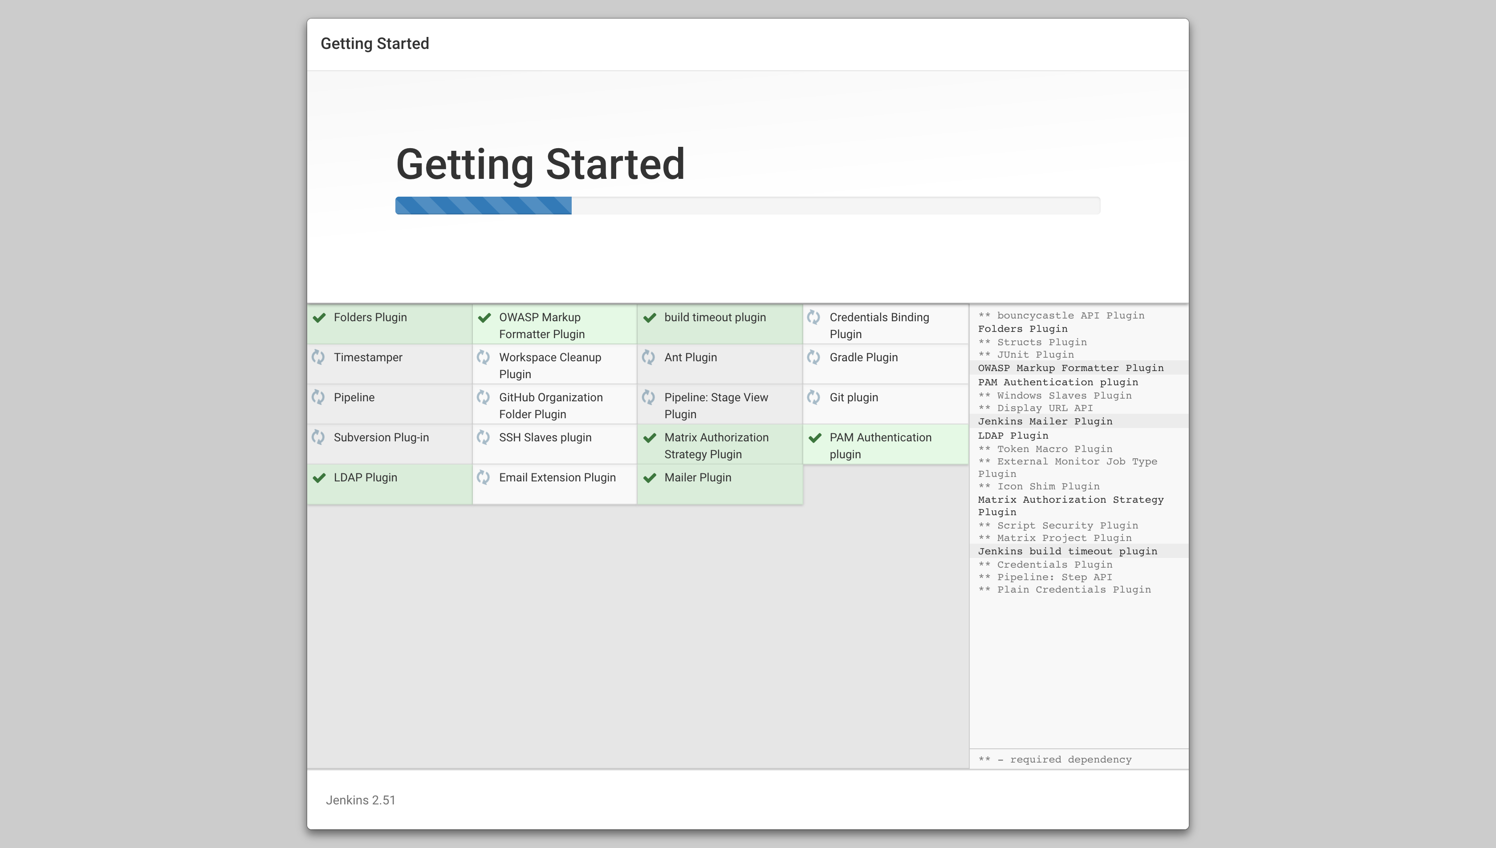Click the pending icon next to SSH Slaves plugin
Screen dimensions: 1496x848
point(484,437)
